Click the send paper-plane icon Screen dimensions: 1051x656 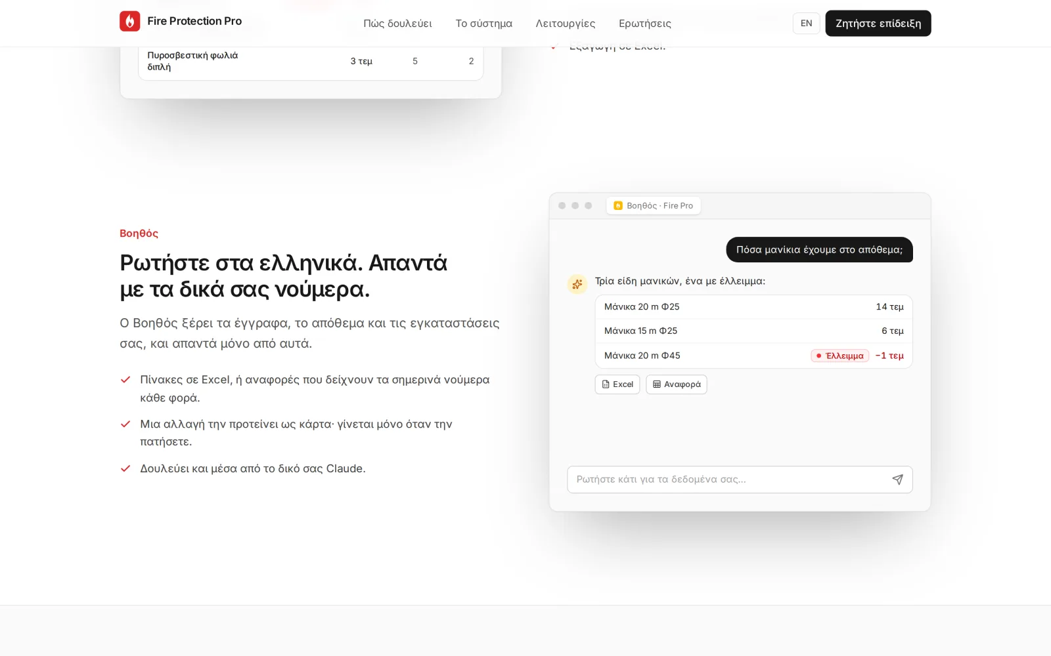pos(897,480)
